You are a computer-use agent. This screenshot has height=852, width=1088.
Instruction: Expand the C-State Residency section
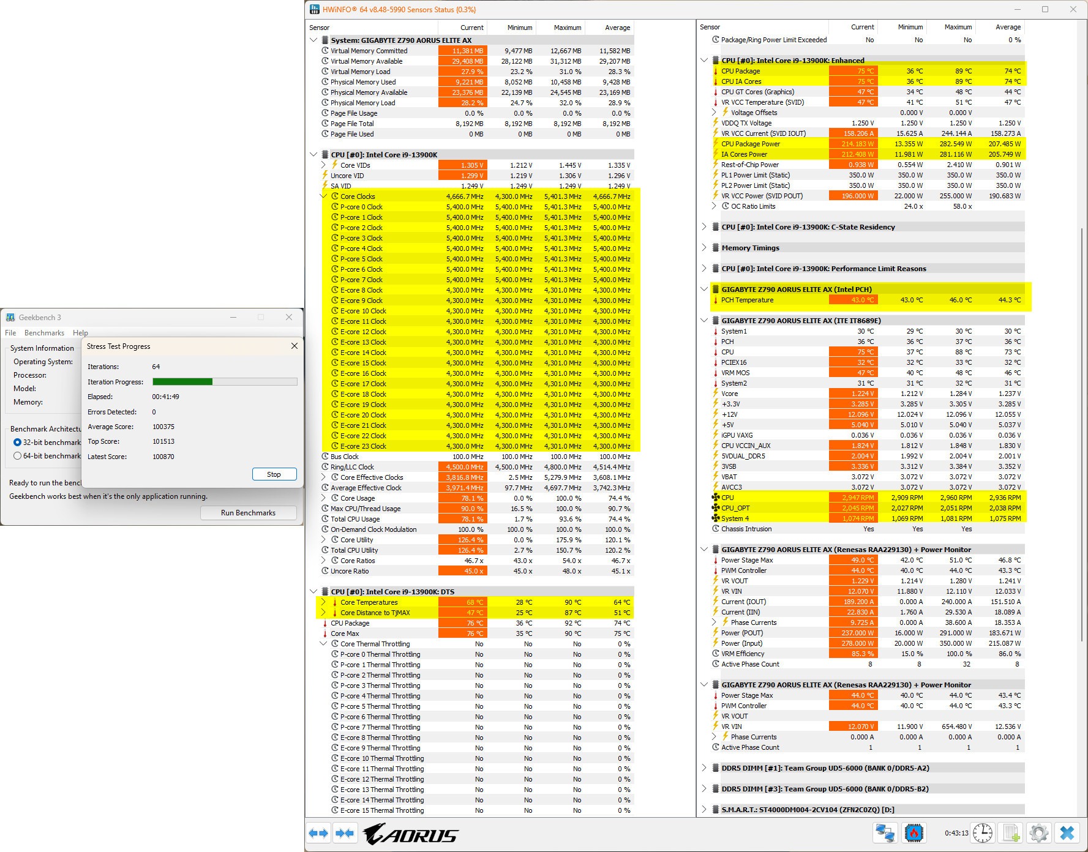click(704, 227)
